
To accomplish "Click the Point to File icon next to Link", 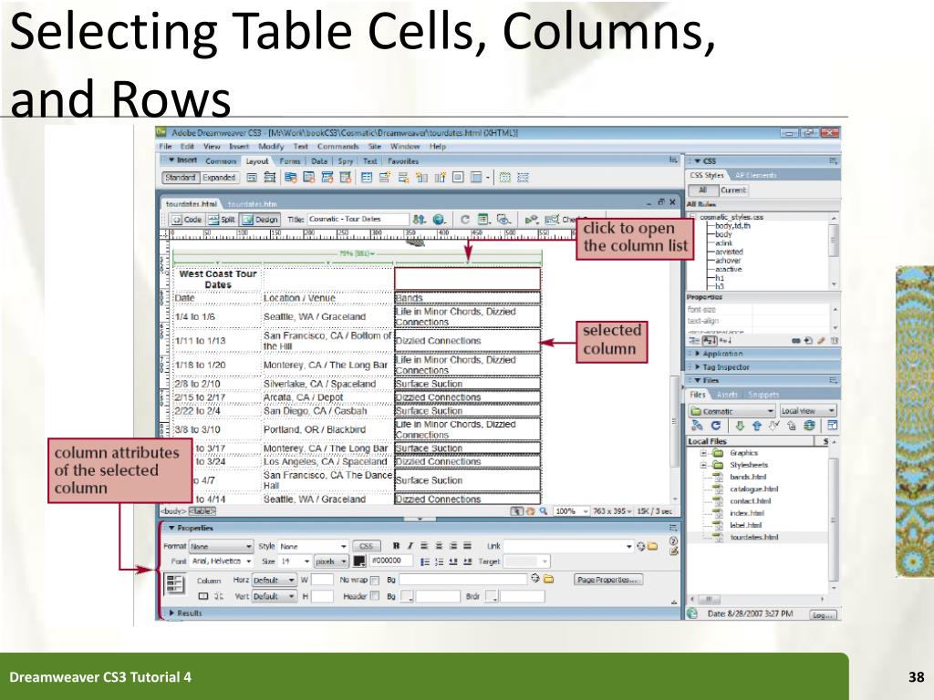I will pos(640,546).
